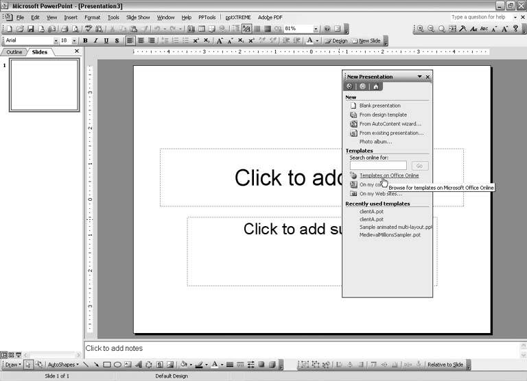Open the Fill Color dropdown arrow
Screen dimensions: 527x381
[x=191, y=365]
